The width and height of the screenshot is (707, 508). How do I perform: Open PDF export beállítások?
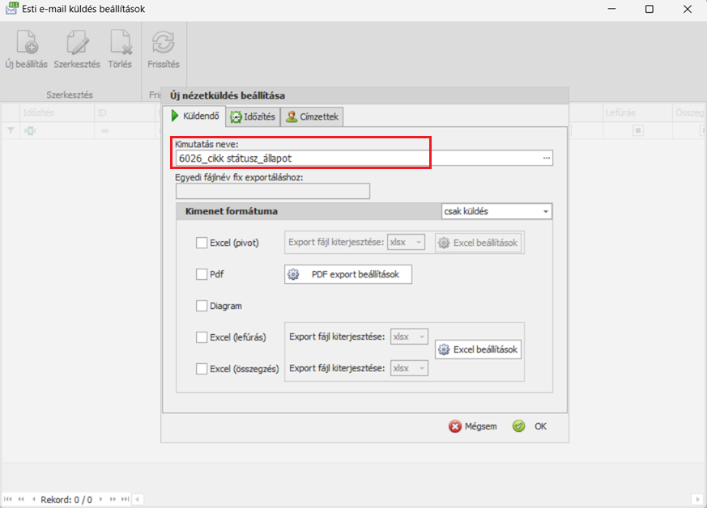[x=347, y=274]
